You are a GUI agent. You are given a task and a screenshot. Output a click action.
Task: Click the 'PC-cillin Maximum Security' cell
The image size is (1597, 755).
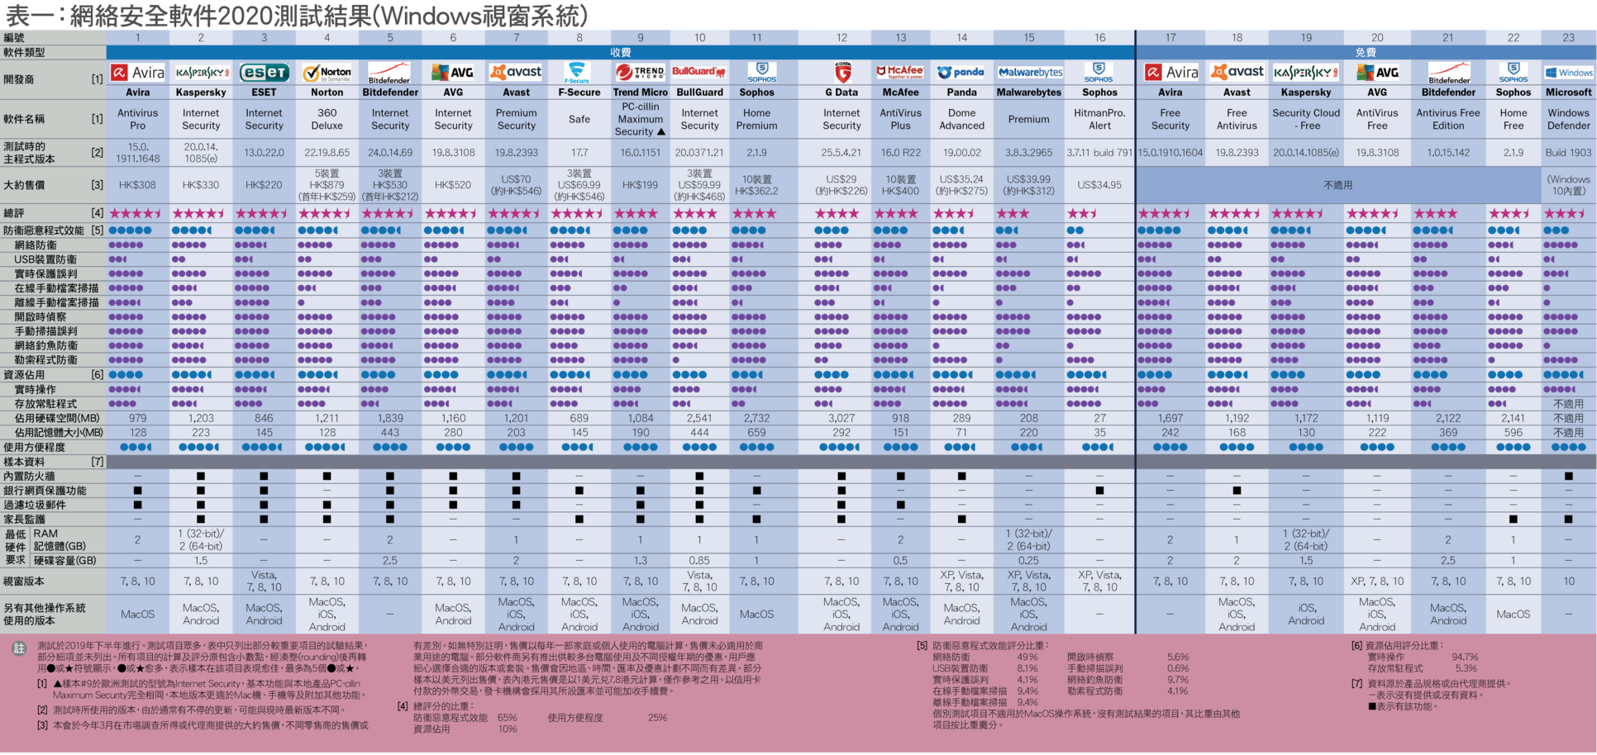point(641,119)
